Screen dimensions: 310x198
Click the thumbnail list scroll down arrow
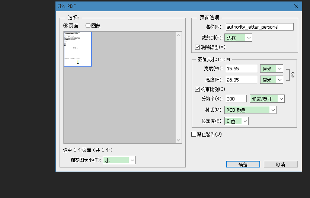point(178,140)
